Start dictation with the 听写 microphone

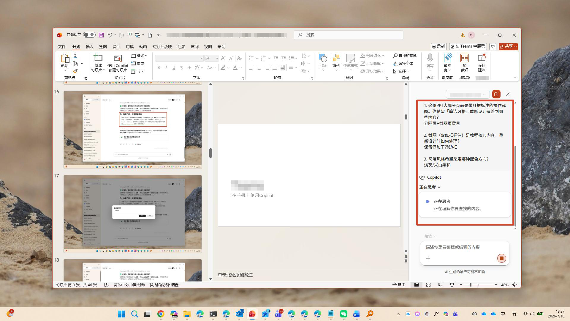[430, 63]
